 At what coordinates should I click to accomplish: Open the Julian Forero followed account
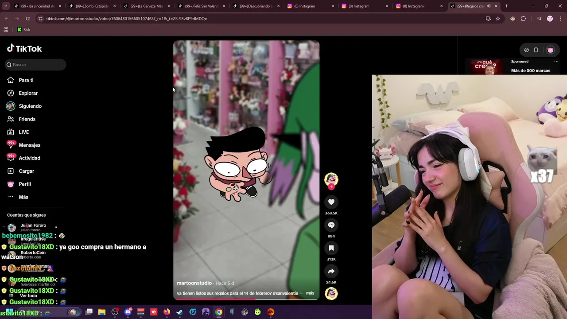(33, 227)
